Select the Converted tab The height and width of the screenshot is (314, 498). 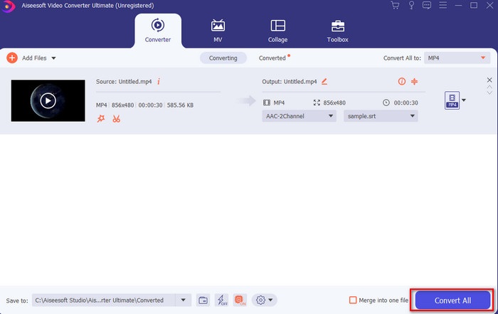coord(272,58)
